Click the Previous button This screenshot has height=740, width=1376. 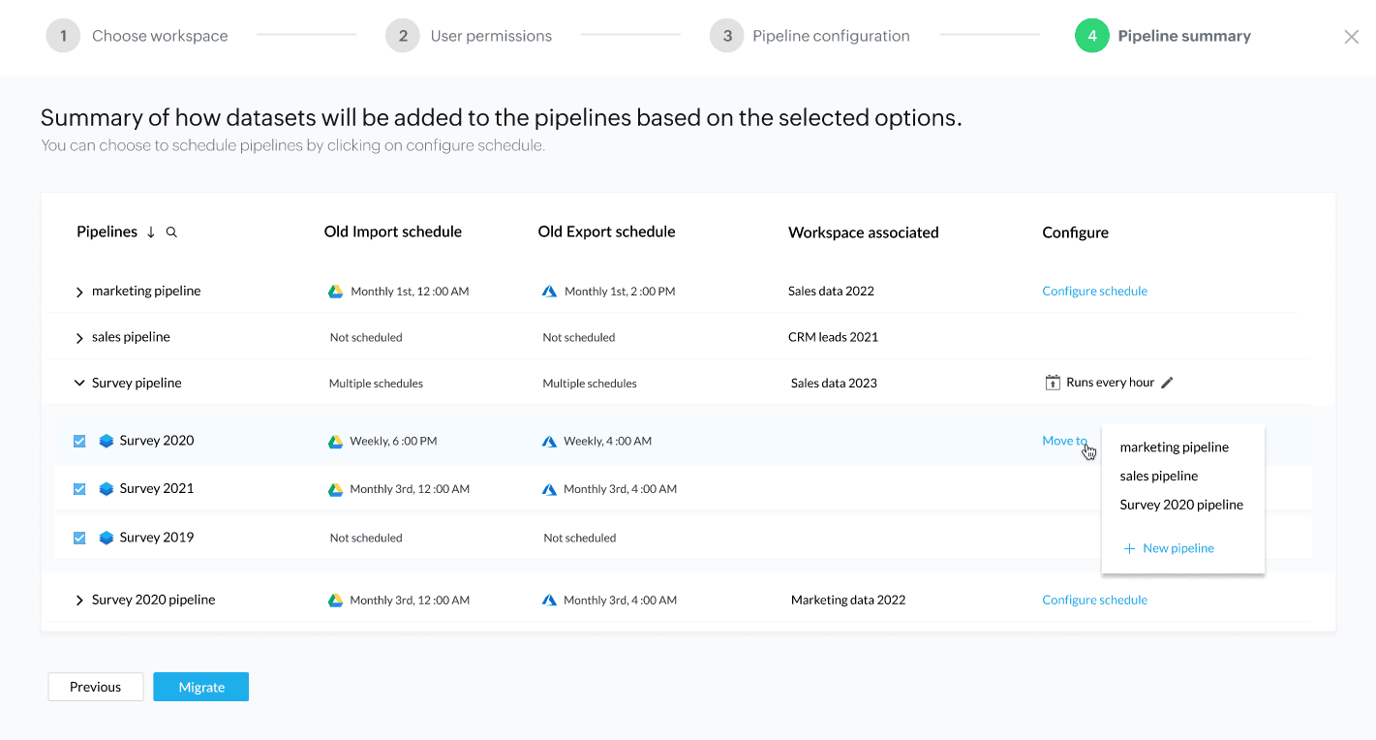95,687
